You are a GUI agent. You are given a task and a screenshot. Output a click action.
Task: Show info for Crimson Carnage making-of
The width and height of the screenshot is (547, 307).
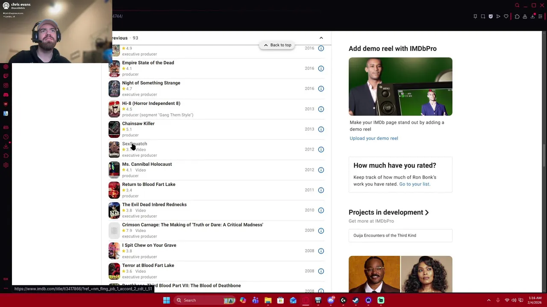click(321, 231)
